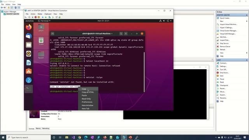Image resolution: width=249 pixels, height=140 pixels.
Task: Open the Clipboard menu in VM Connection
Action: point(48,14)
